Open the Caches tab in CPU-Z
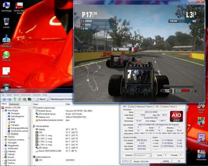Viewport: 208px width, 166px height. pos(132,107)
